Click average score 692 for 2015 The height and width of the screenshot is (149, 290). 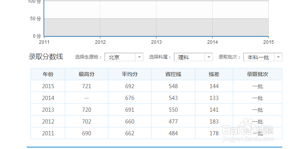click(x=130, y=86)
